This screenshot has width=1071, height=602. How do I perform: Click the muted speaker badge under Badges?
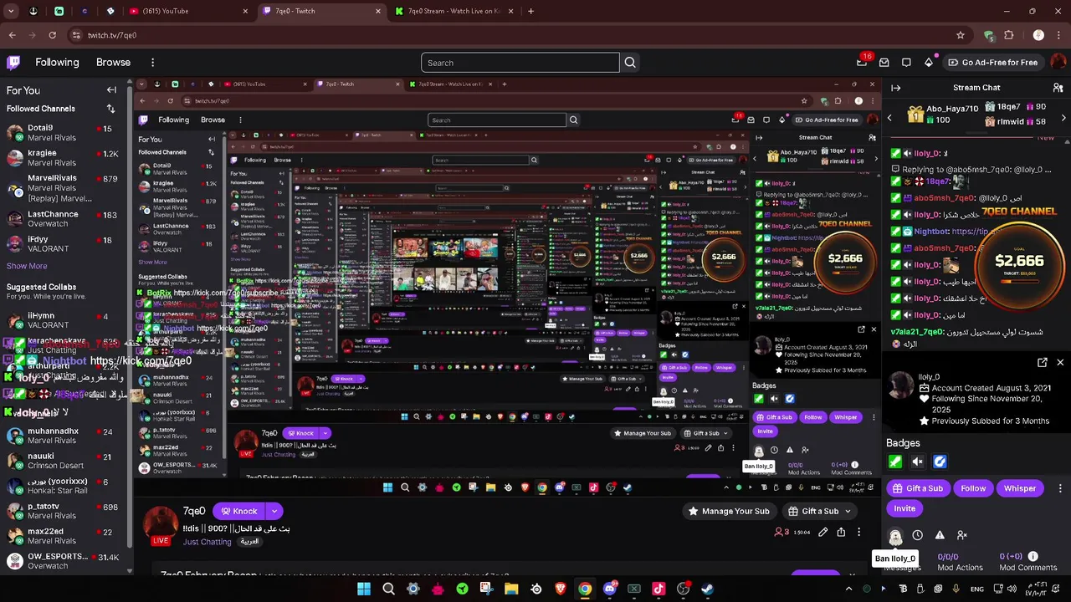(917, 462)
